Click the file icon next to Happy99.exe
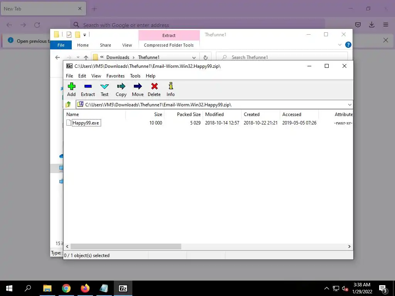 coord(69,123)
